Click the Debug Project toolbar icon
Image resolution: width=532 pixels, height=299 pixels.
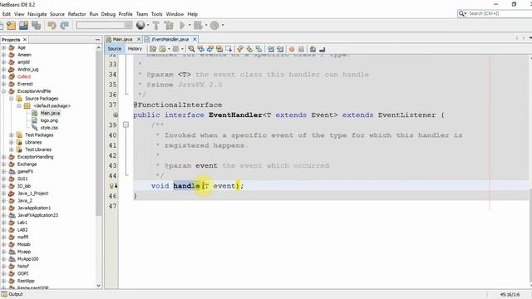(198, 26)
